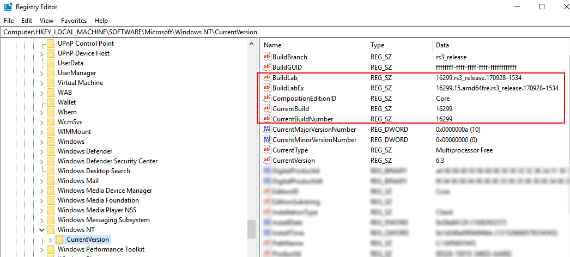Click the BuildBranch string value icon
The width and height of the screenshot is (570, 257).
pos(267,57)
